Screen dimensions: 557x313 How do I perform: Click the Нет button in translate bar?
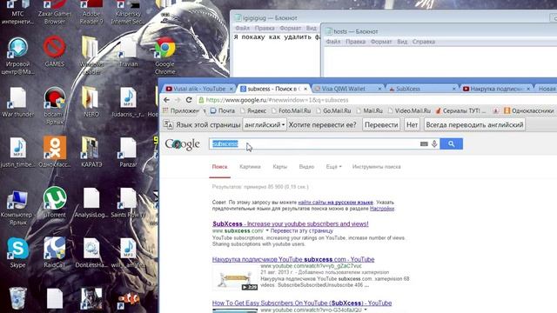pyautogui.click(x=412, y=125)
